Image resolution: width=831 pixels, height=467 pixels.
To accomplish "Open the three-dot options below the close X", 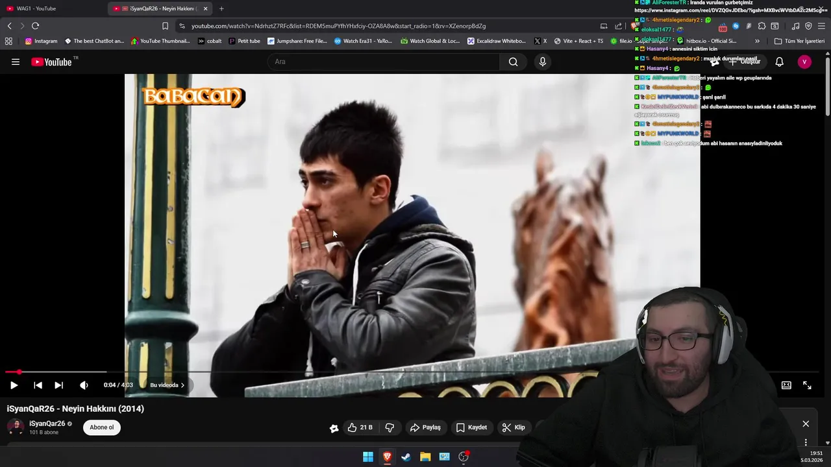I will (x=806, y=442).
